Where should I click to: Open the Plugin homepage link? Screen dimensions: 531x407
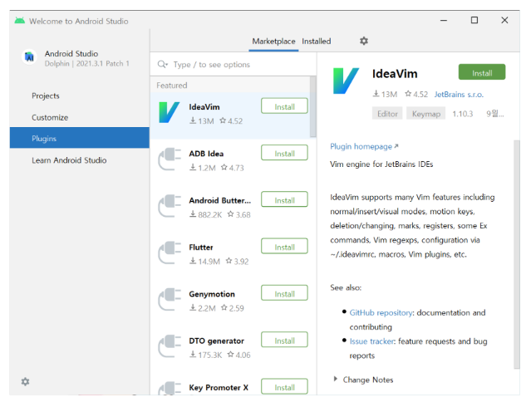click(364, 147)
